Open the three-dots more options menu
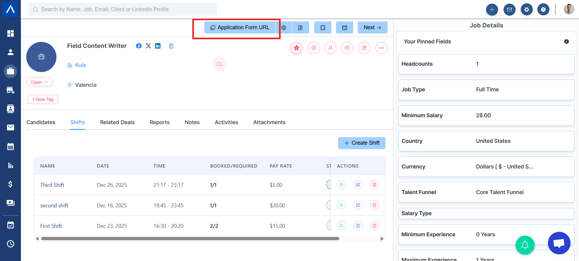The height and width of the screenshot is (261, 579). coord(382,48)
